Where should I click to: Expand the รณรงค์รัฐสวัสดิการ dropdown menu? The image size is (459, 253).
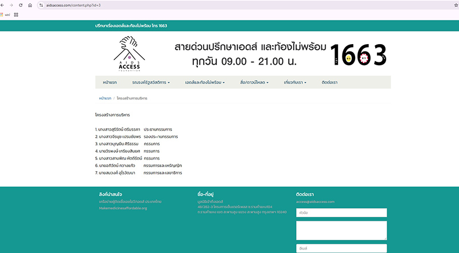(x=151, y=82)
